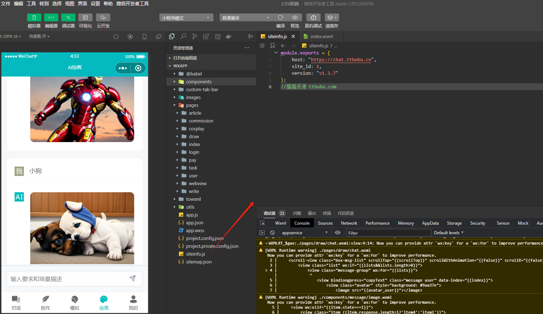
Task: Toggle the 模拟器 simulator panel button
Action: pos(34,17)
